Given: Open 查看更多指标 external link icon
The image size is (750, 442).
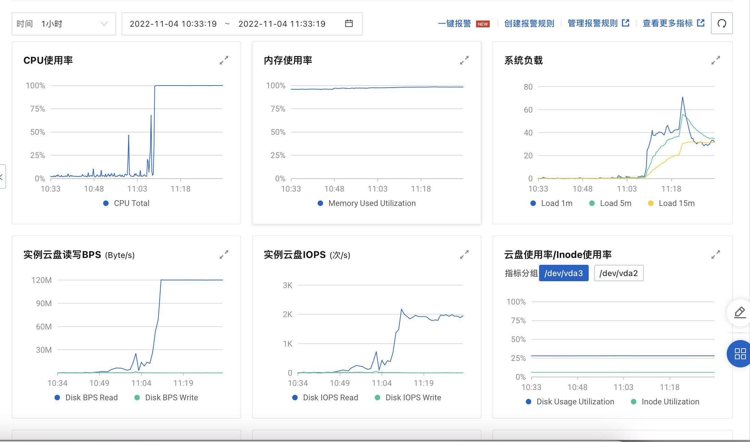Looking at the screenshot, I should point(701,23).
